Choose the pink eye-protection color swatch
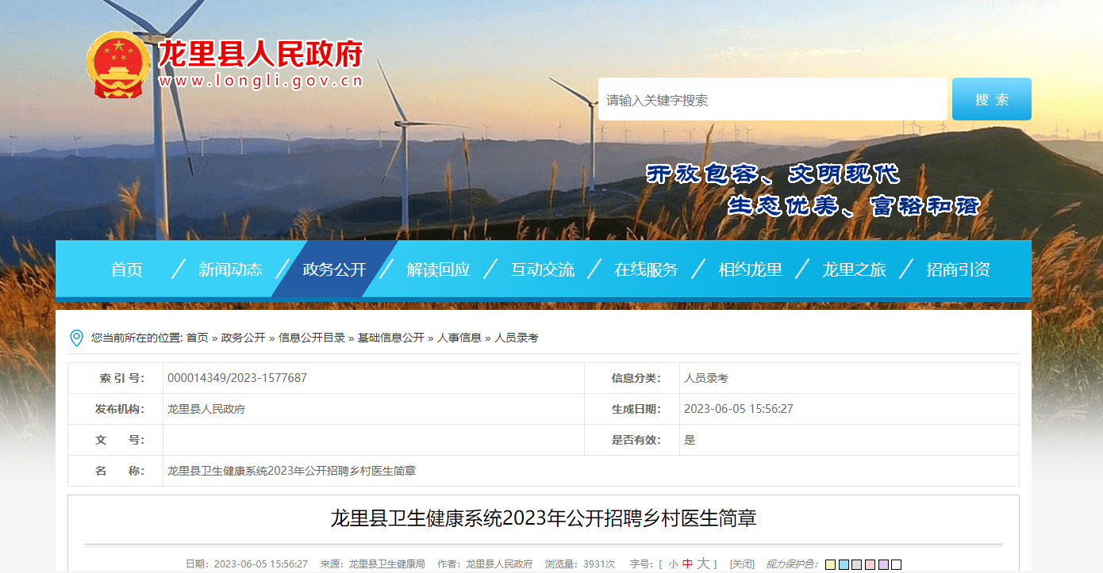Image resolution: width=1103 pixels, height=573 pixels. click(870, 565)
